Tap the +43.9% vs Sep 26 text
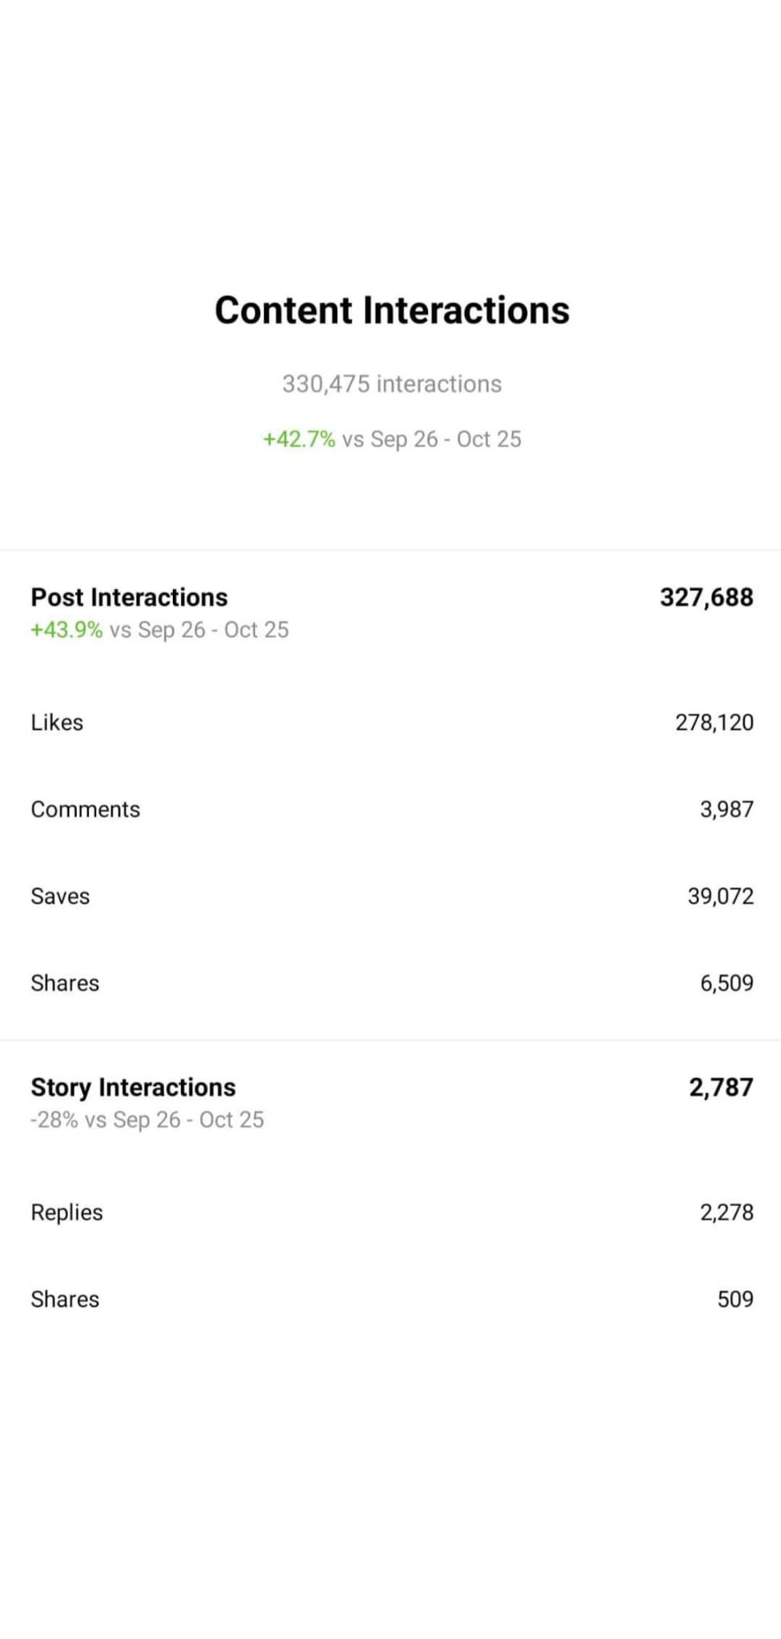Viewport: 781px width, 1639px height. coord(159,630)
